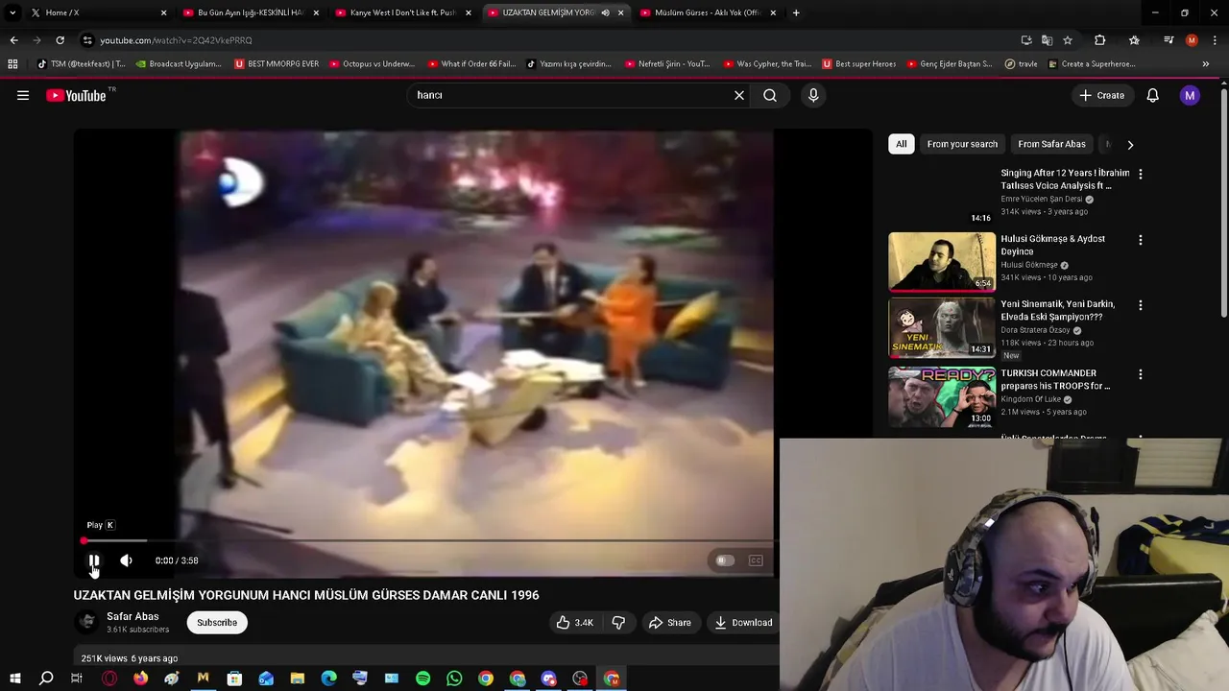Open the Windows Start menu
1229x691 pixels.
[14, 679]
